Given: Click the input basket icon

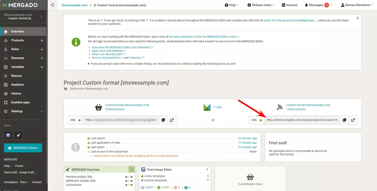Looking at the screenshot, I should [99, 107].
